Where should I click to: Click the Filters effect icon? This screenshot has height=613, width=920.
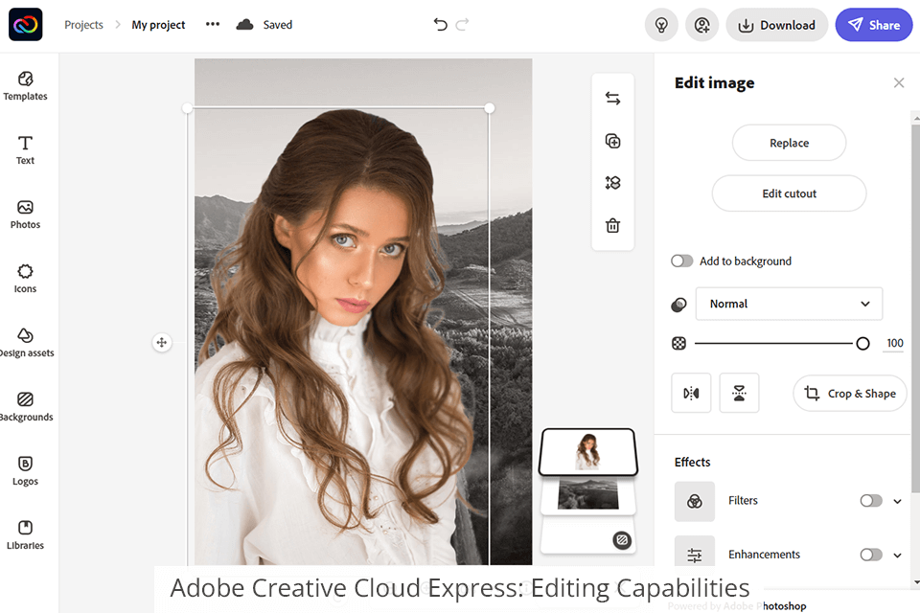[695, 502]
